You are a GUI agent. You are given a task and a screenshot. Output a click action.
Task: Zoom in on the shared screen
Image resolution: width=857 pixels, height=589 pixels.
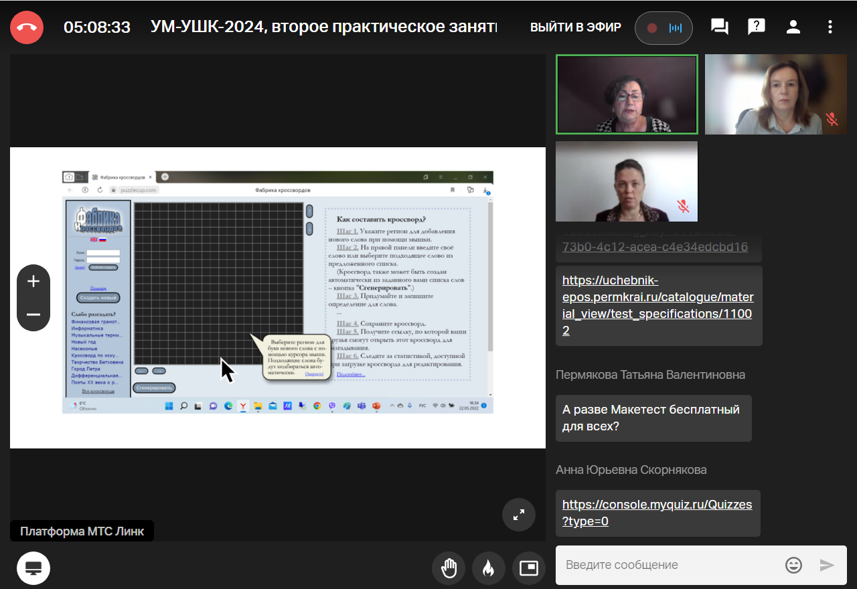coord(33,281)
